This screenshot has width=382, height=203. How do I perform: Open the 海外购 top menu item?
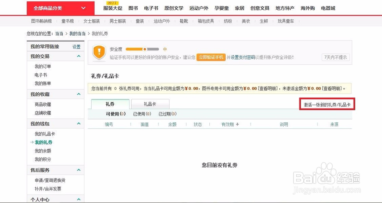pos(308,8)
